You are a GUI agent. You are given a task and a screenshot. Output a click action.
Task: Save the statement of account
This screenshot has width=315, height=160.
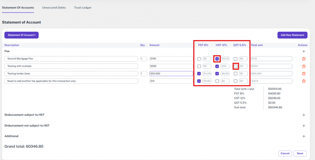[300, 153]
